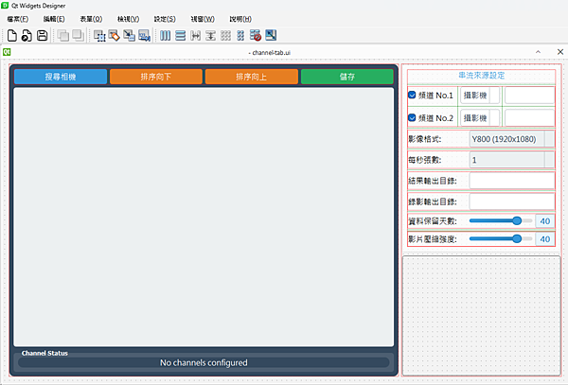This screenshot has width=568, height=385.
Task: Click Lay Out Horizontally in Splitter icon
Action: pos(196,35)
